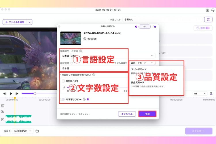Click the 翻訳 translate button
The width and height of the screenshot is (216, 144).
pos(203,28)
